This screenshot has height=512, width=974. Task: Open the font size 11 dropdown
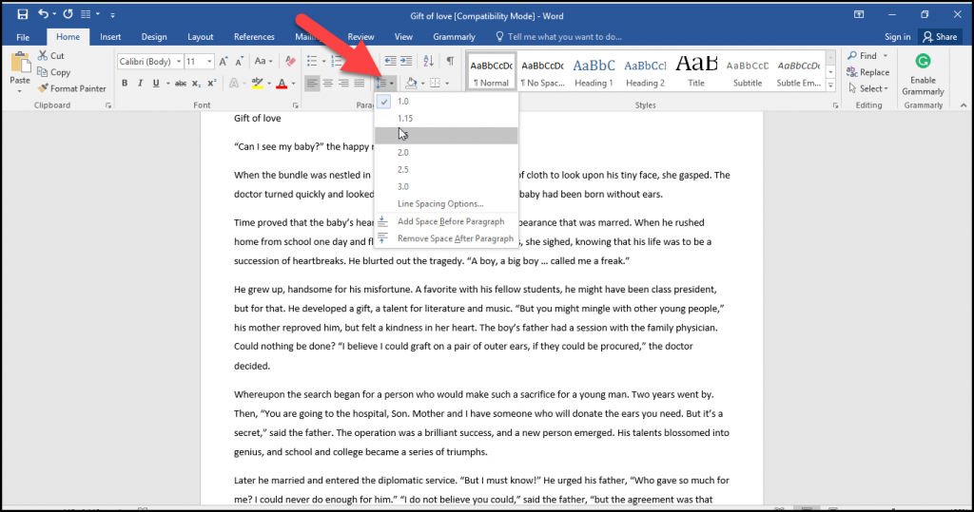coord(209,62)
